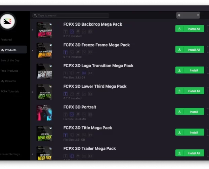
Task: Click the Titles icon under FCPX 3D Backdrop Mega Pack
Action: click(x=65, y=32)
